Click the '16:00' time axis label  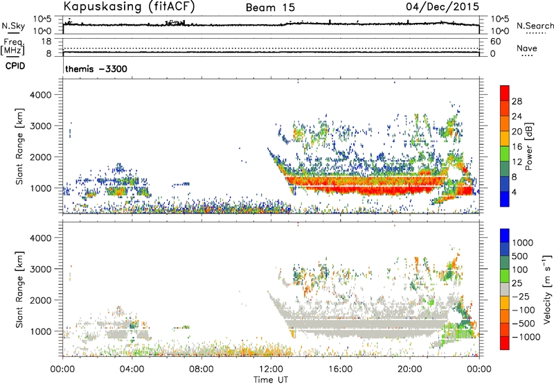[340, 369]
